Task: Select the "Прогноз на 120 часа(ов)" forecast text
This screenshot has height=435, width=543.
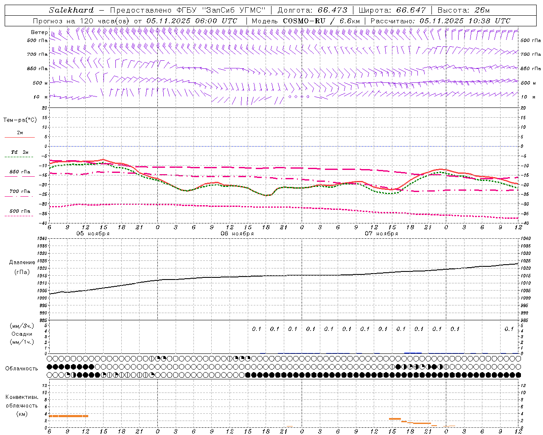Action: point(81,21)
